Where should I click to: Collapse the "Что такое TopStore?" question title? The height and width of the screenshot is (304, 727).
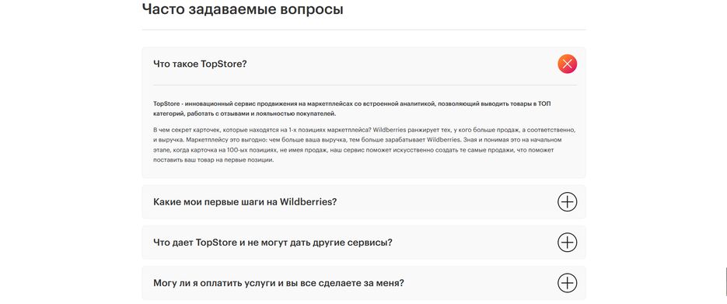coord(200,64)
